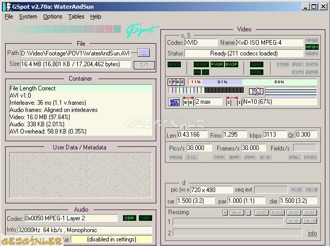Click the lit MPG4 indicator

(312, 47)
